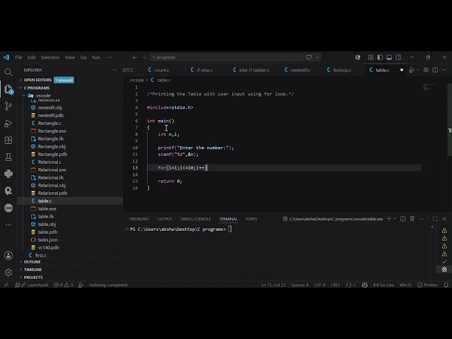The height and width of the screenshot is (339, 452).
Task: Open the Extensions view
Action: pos(8,141)
